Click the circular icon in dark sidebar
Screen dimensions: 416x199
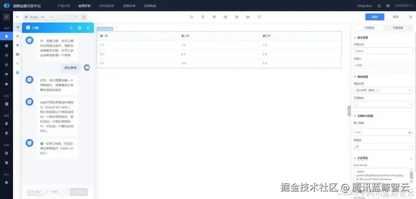[7, 65]
